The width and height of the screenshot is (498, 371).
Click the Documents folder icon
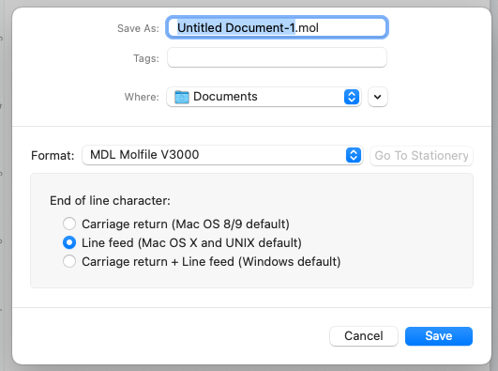[x=182, y=97]
